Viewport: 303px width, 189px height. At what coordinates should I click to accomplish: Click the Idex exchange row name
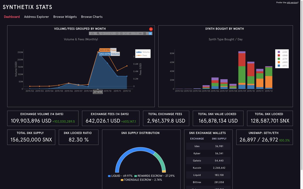(197, 146)
